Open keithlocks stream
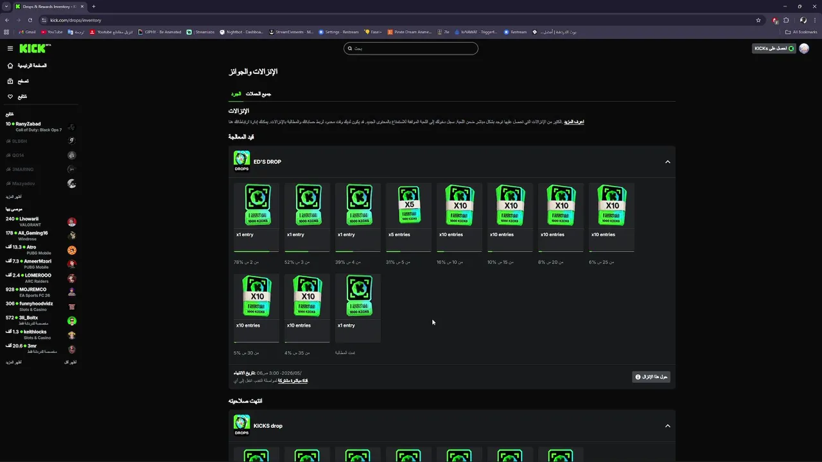 coord(40,334)
